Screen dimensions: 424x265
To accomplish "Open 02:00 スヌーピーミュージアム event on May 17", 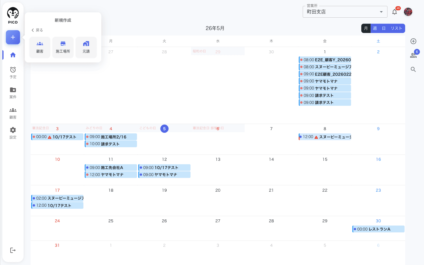I will [x=57, y=198].
